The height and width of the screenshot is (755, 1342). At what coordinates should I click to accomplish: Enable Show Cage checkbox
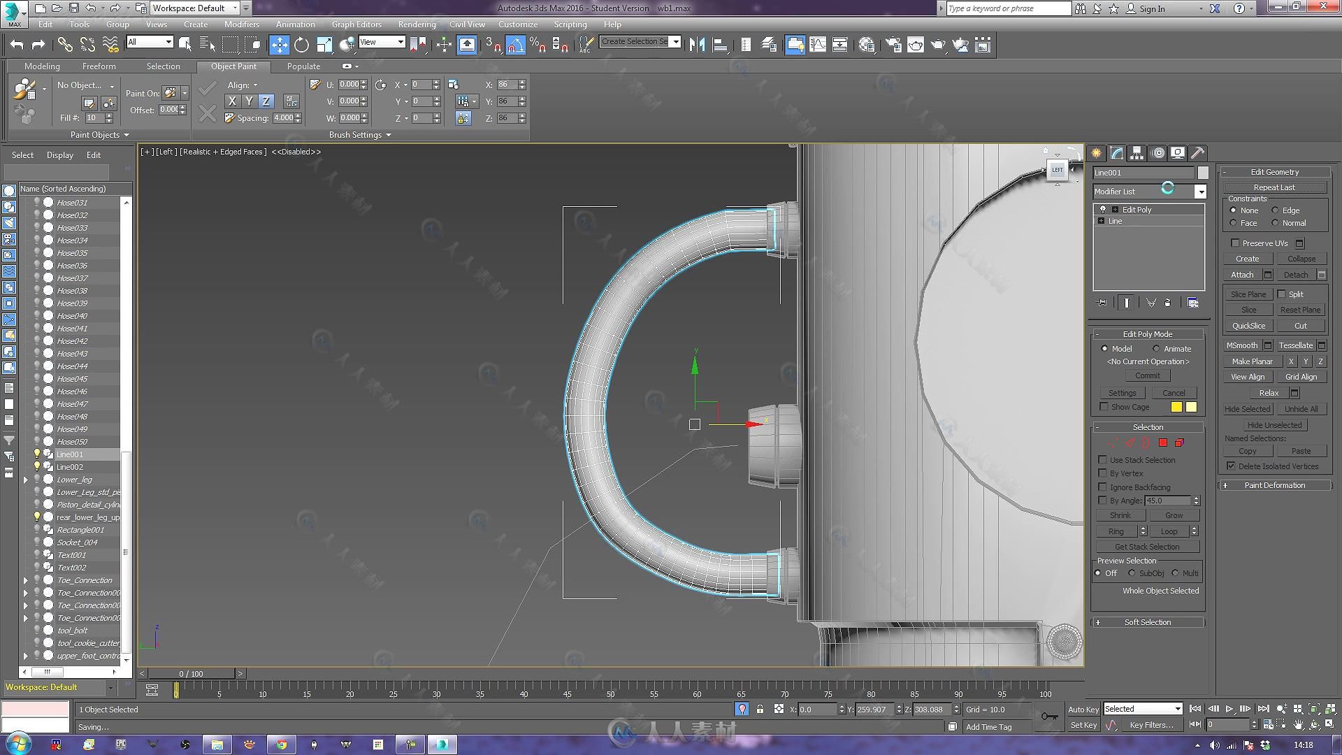click(x=1104, y=407)
